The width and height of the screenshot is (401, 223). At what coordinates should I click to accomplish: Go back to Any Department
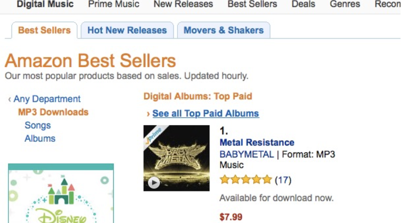pyautogui.click(x=47, y=99)
